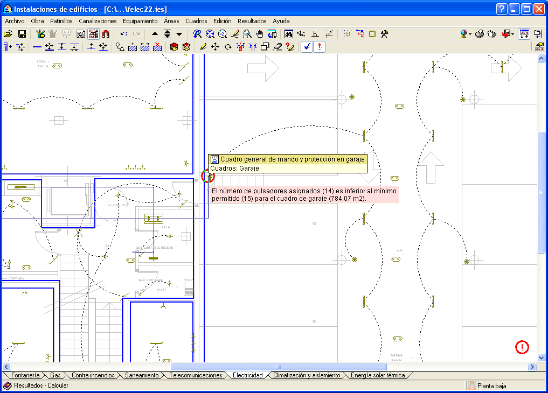Click the red warning circle in drawing
The height and width of the screenshot is (393, 548).
click(x=522, y=347)
